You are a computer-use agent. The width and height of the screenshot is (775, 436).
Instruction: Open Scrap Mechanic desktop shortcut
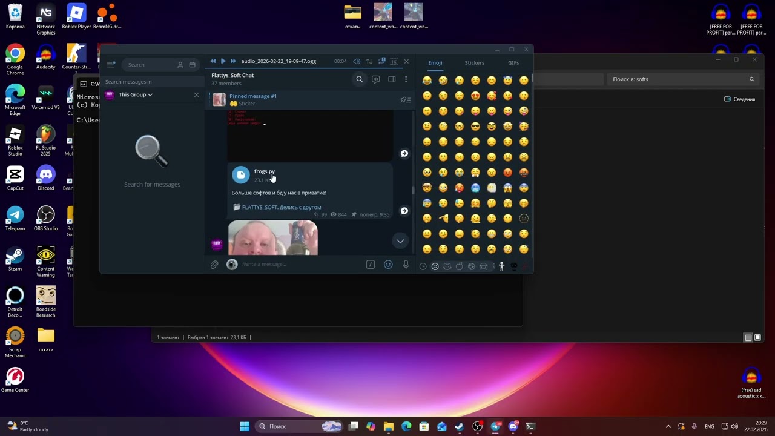pyautogui.click(x=15, y=343)
